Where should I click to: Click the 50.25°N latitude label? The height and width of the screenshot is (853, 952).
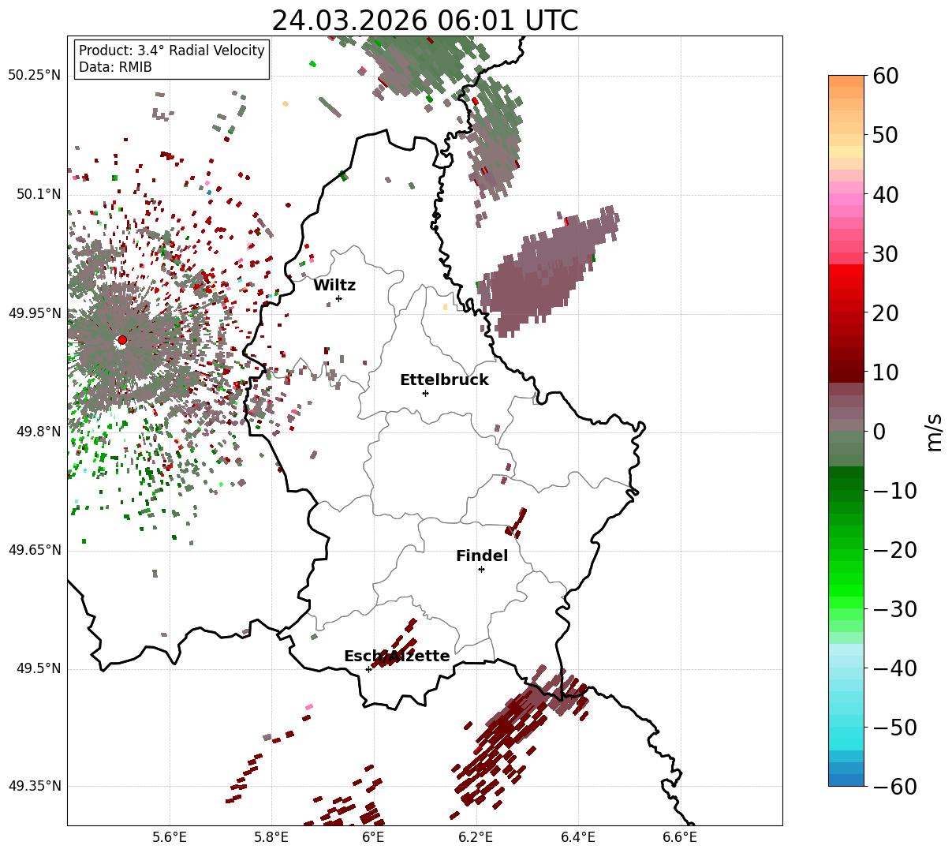click(35, 76)
